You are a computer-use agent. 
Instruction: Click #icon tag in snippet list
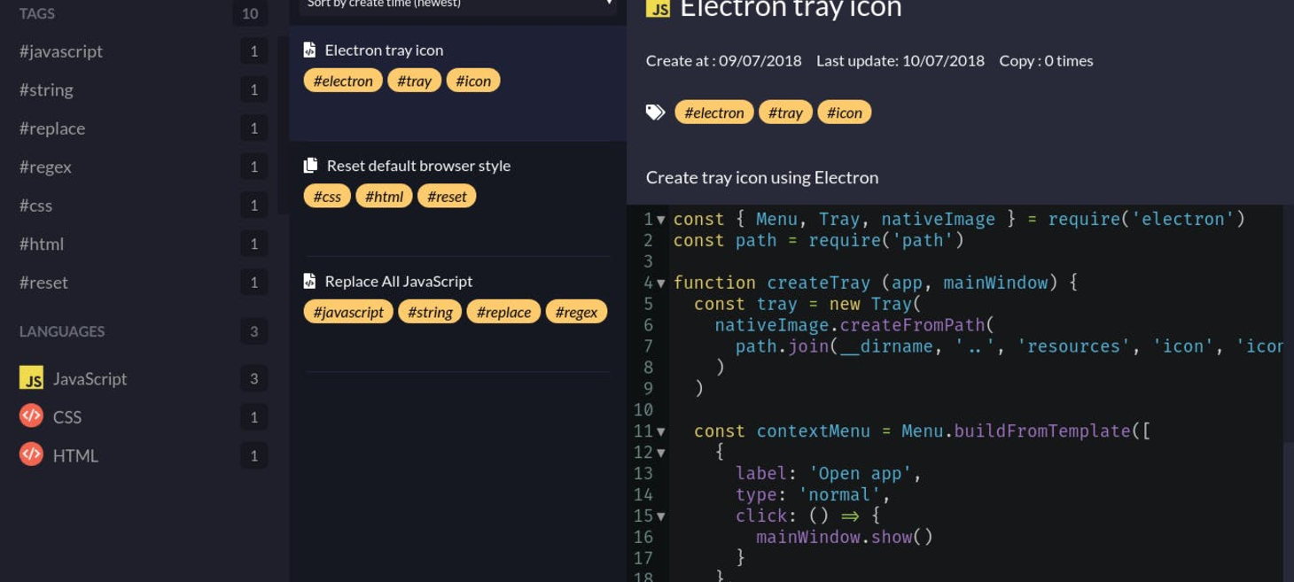(473, 81)
